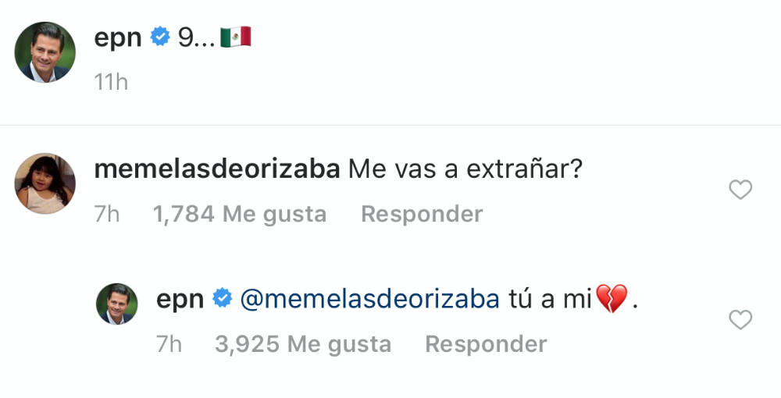Like the memelasdeorizaba comment with heart
781x398 pixels.
point(740,190)
